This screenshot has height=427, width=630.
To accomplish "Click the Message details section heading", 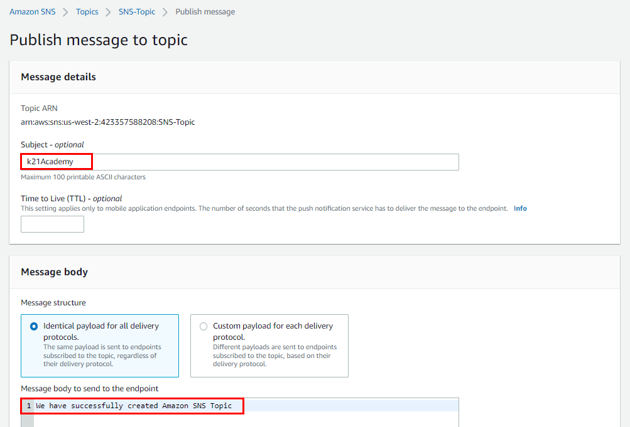I will tap(58, 77).
